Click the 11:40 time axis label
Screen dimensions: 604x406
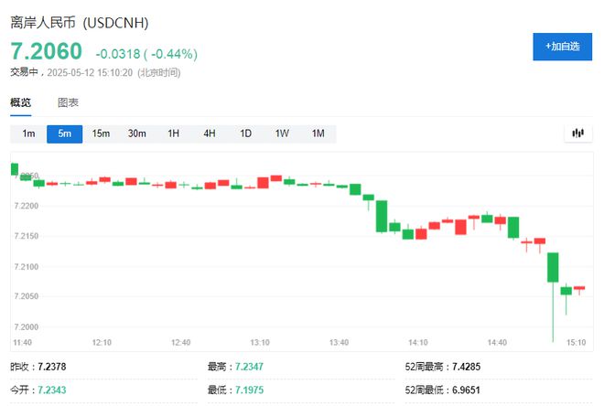click(x=22, y=343)
